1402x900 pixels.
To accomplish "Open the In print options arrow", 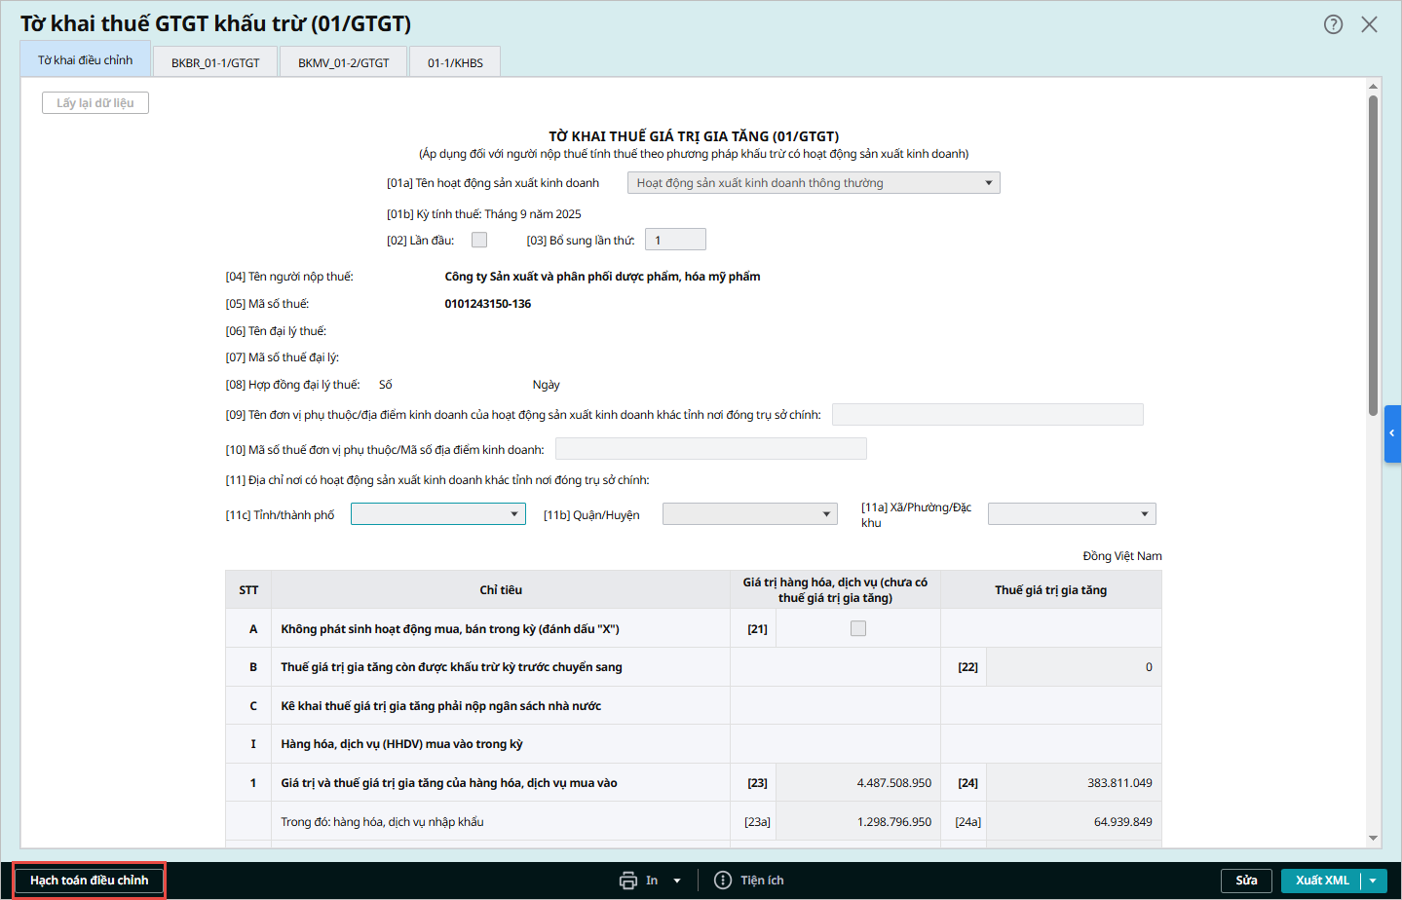I will point(677,881).
